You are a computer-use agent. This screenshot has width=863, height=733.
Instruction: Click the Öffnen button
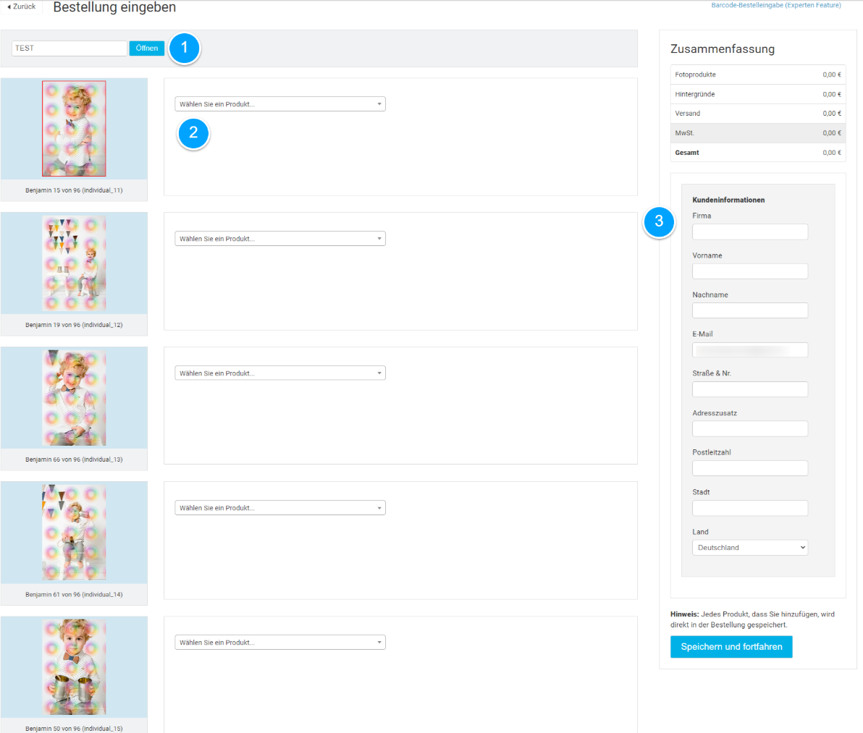tap(147, 48)
